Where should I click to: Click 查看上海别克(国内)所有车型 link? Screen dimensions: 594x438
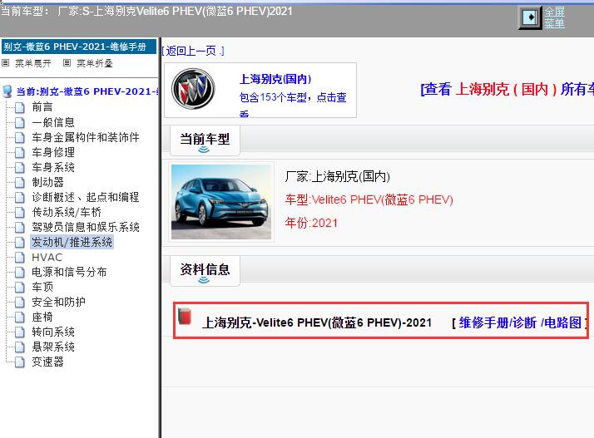[x=507, y=89]
